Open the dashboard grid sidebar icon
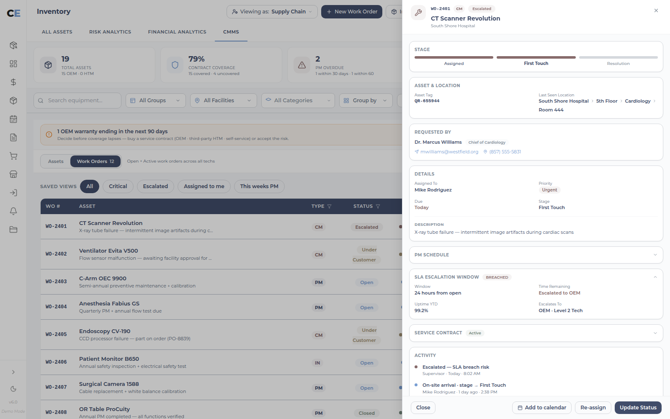This screenshot has width=670, height=419. click(13, 64)
